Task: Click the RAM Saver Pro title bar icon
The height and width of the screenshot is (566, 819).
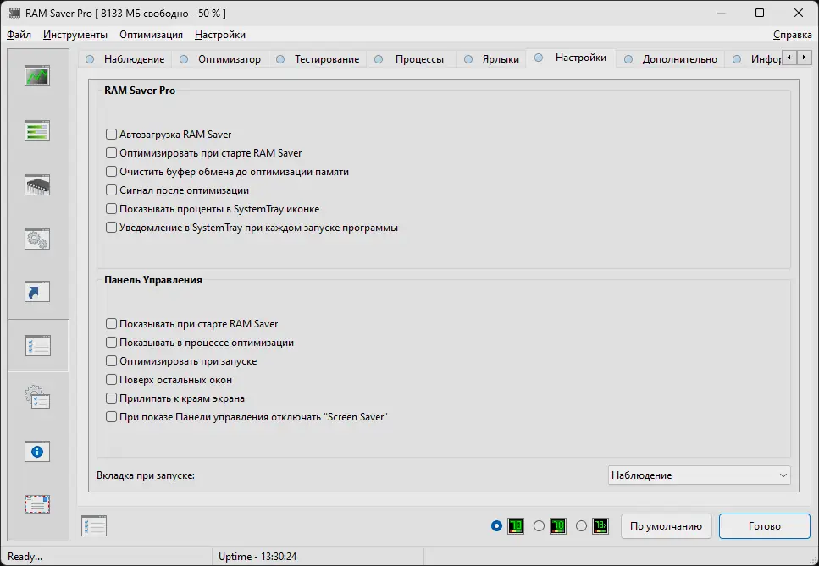Action: pos(14,13)
